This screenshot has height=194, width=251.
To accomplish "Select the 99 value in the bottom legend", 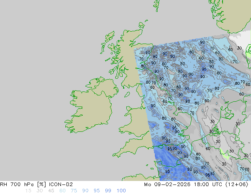I will tap(108, 191).
